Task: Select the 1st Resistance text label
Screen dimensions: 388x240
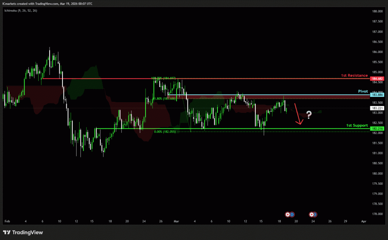Action: click(354, 75)
